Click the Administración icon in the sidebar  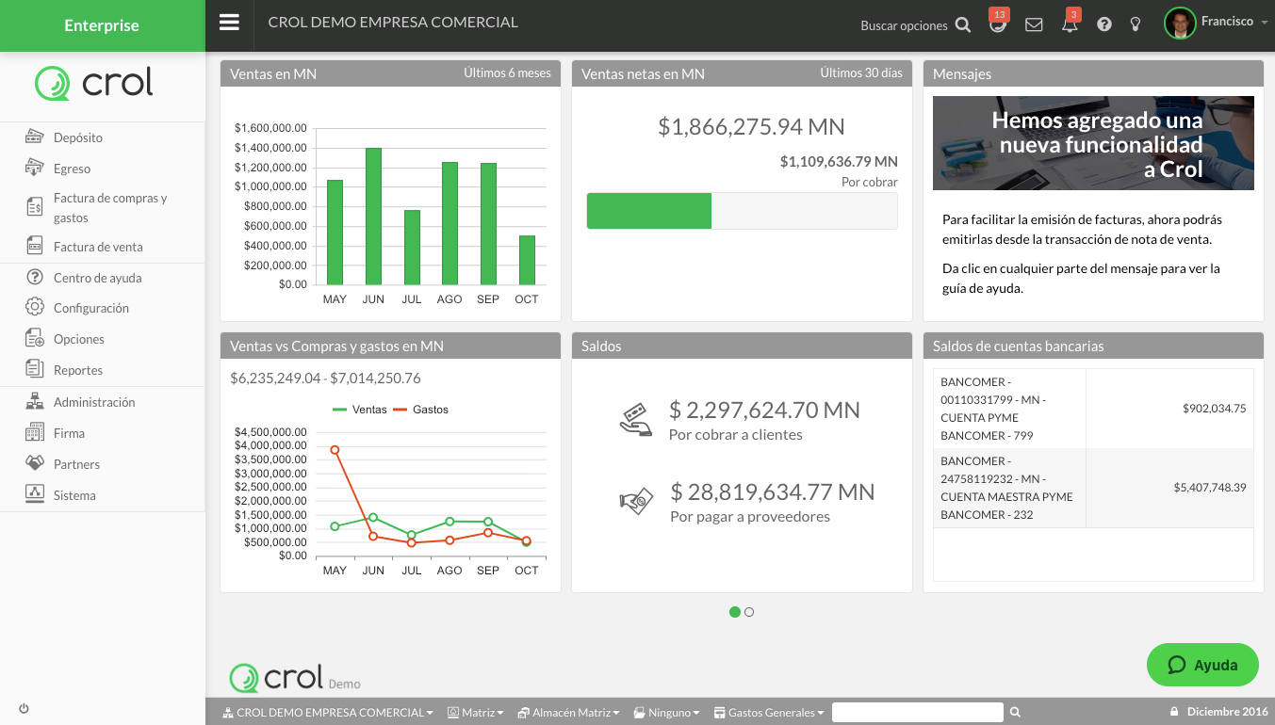tap(35, 401)
